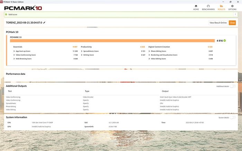Open the Options gear icon
This screenshot has width=242, height=151.
click(x=232, y=6)
